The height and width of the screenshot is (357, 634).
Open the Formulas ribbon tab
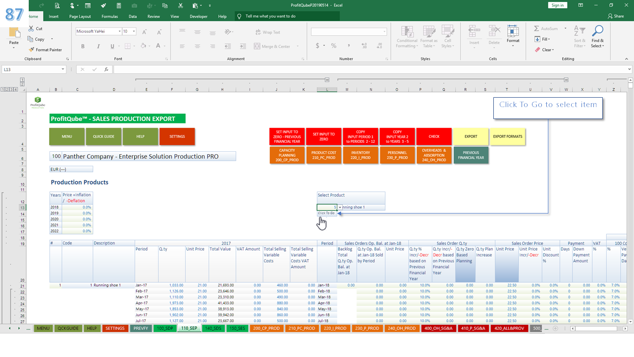(109, 16)
